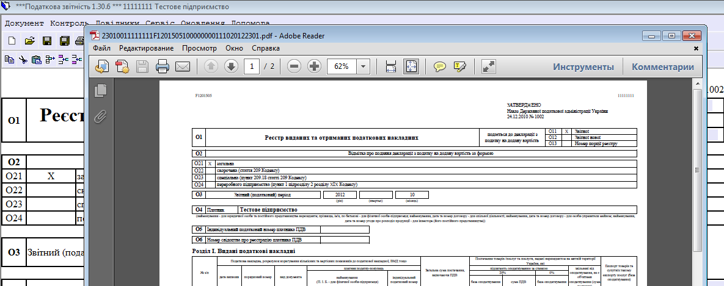Go to next page with down arrow
Viewport: 724px width, 286px height.
[x=231, y=66]
